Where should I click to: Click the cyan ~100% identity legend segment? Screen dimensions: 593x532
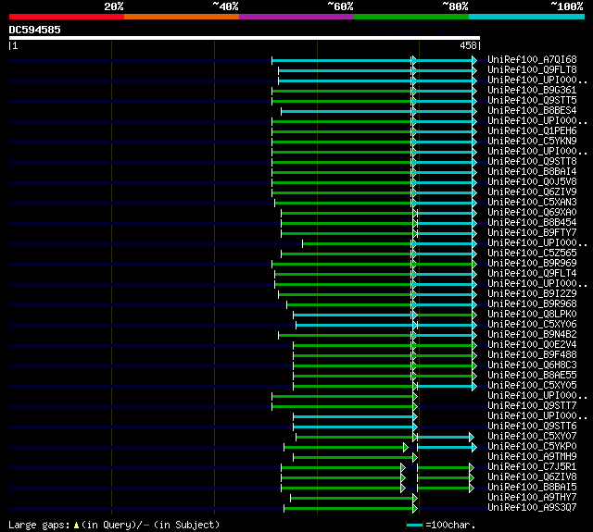click(x=527, y=17)
